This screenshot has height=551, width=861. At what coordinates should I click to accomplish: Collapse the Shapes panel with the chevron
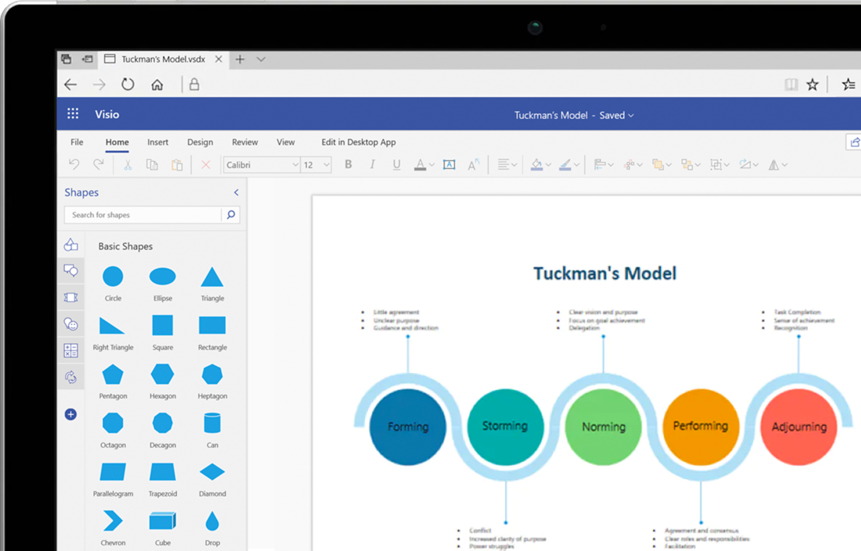(236, 193)
